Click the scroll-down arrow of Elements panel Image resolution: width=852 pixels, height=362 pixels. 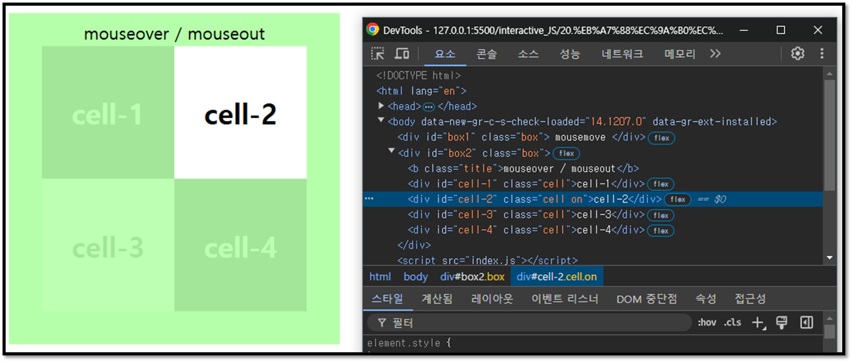[x=830, y=258]
